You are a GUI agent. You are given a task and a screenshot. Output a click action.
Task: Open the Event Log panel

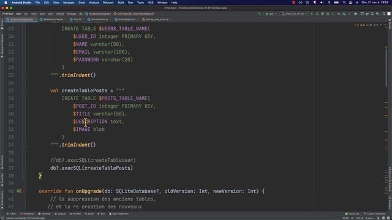coord(352,214)
